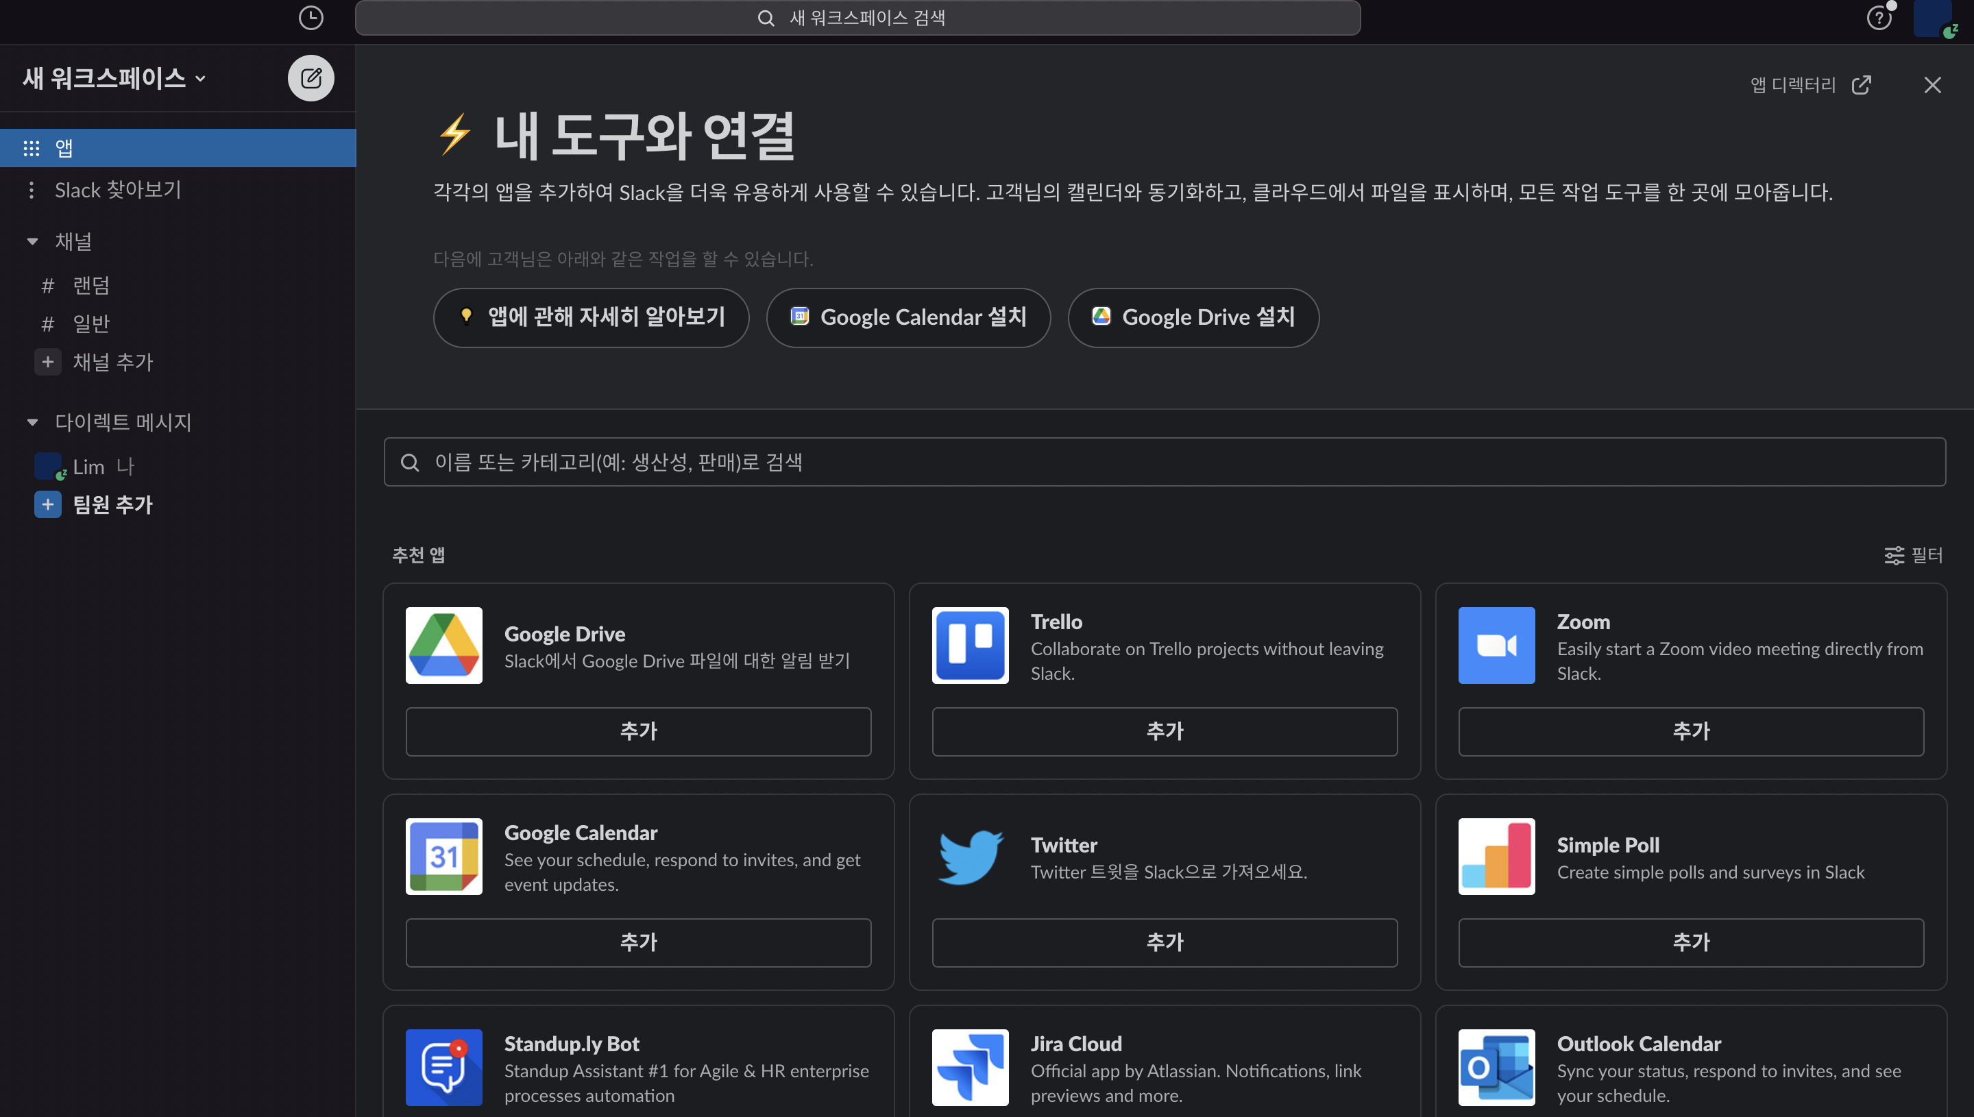The height and width of the screenshot is (1117, 1974).
Task: Collapse the 채널 section
Action: (32, 242)
